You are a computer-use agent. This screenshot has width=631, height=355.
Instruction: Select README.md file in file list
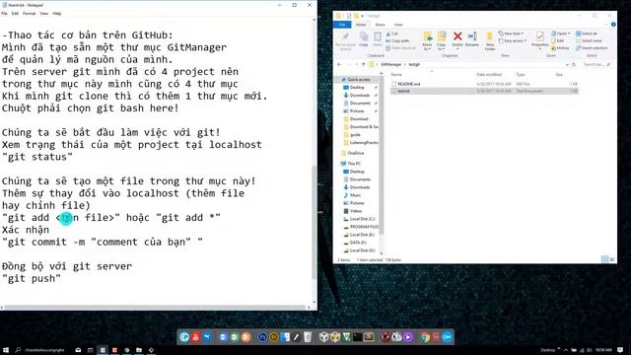pyautogui.click(x=484, y=84)
